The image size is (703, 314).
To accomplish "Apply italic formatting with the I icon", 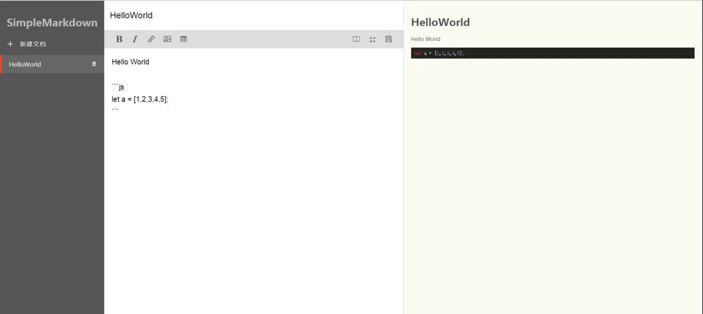I will click(135, 39).
